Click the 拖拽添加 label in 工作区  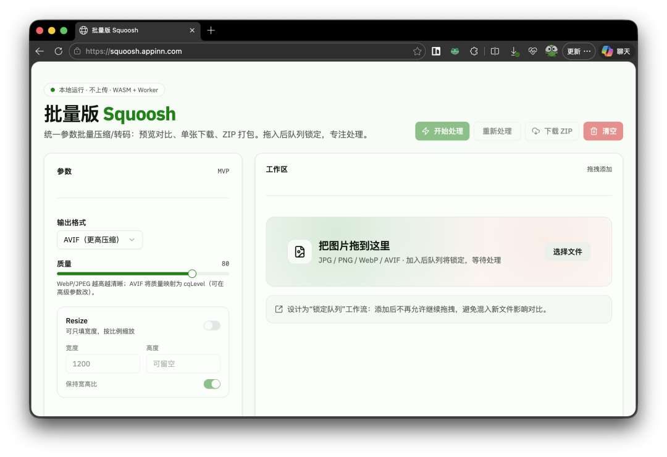(599, 169)
